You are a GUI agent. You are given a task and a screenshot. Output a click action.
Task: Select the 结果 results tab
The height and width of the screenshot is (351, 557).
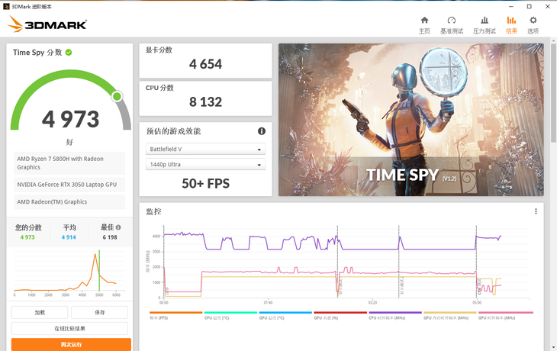point(511,25)
